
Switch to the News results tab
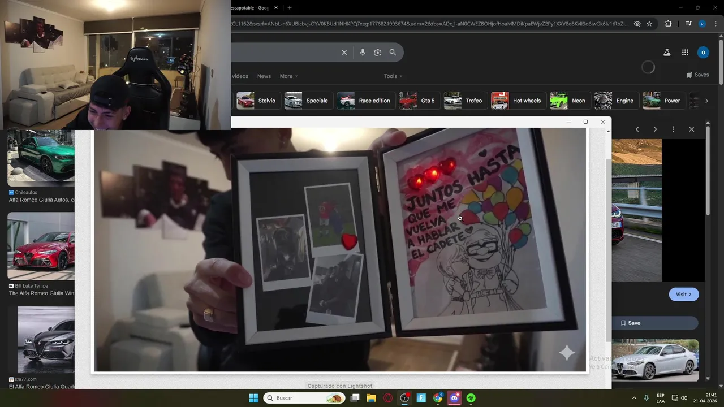[264, 76]
